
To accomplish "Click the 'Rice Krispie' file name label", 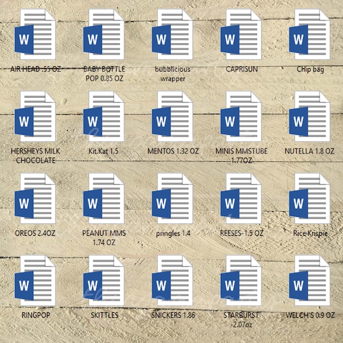I will point(311,233).
